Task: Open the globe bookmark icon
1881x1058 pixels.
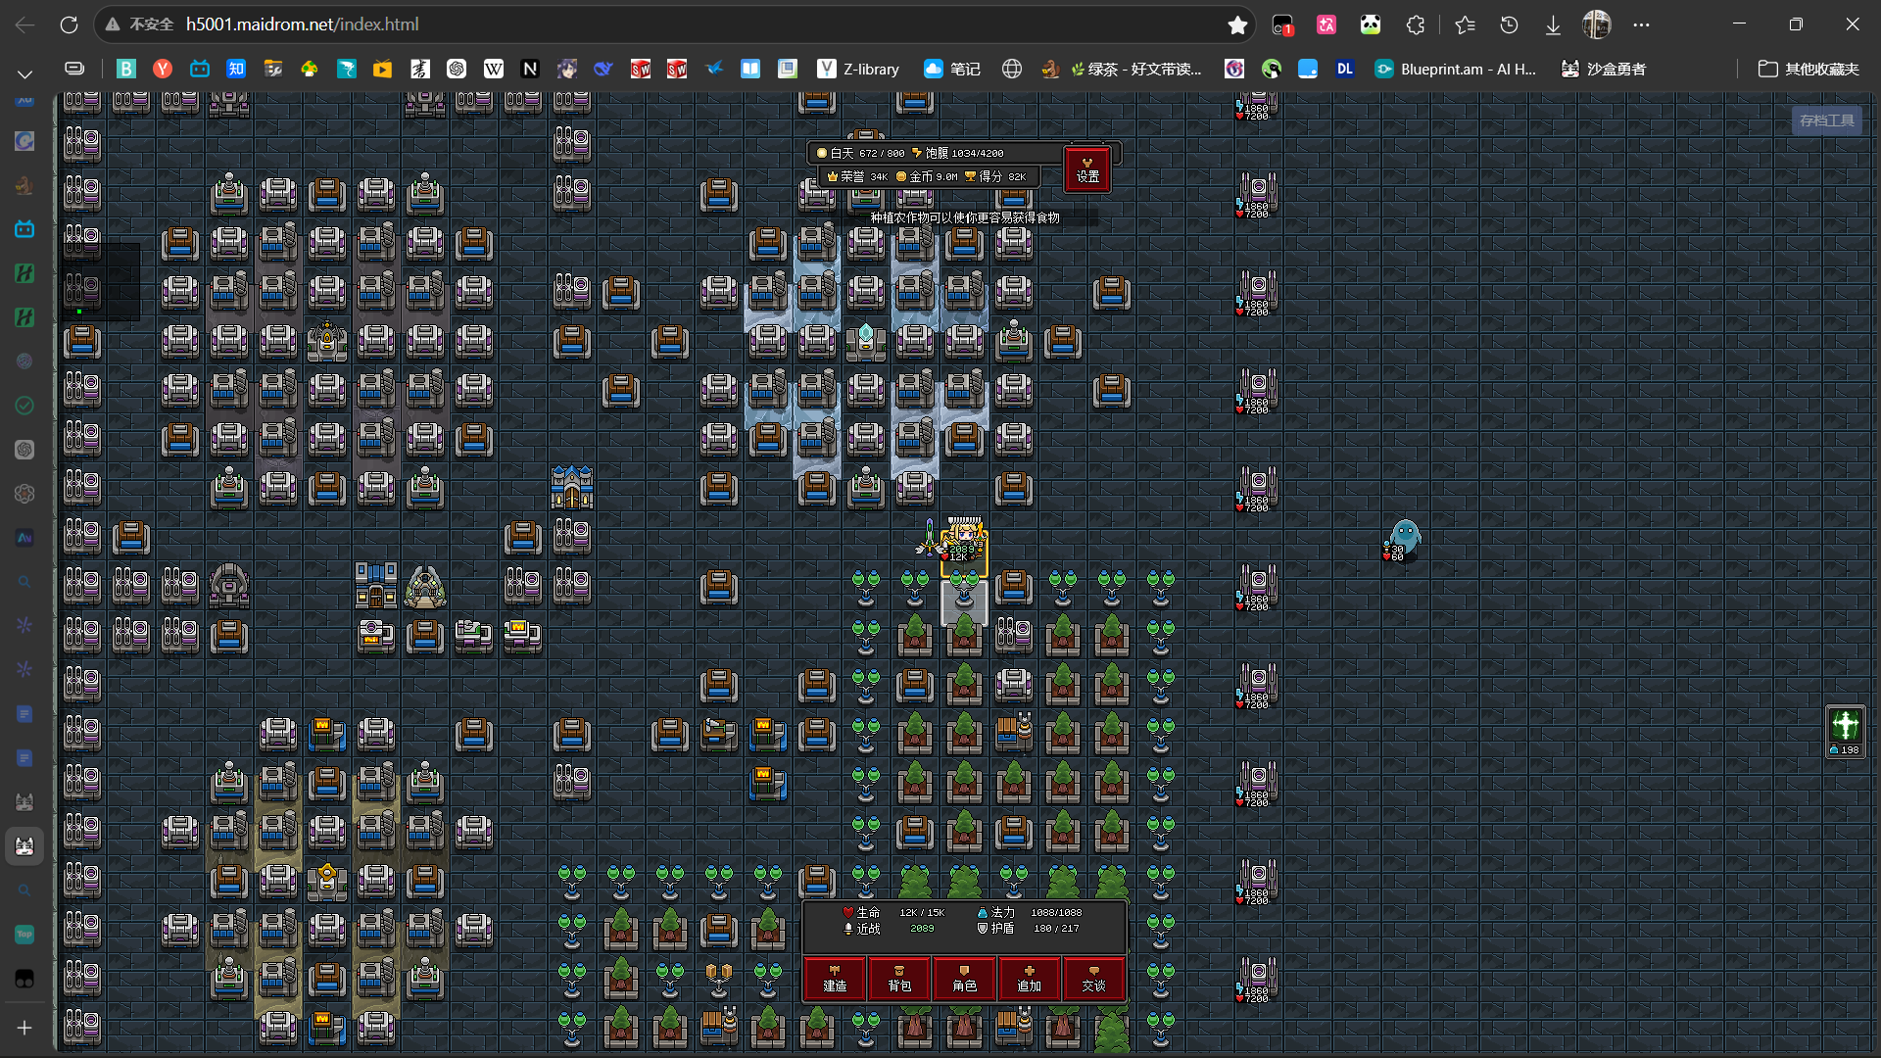Action: 1012,69
